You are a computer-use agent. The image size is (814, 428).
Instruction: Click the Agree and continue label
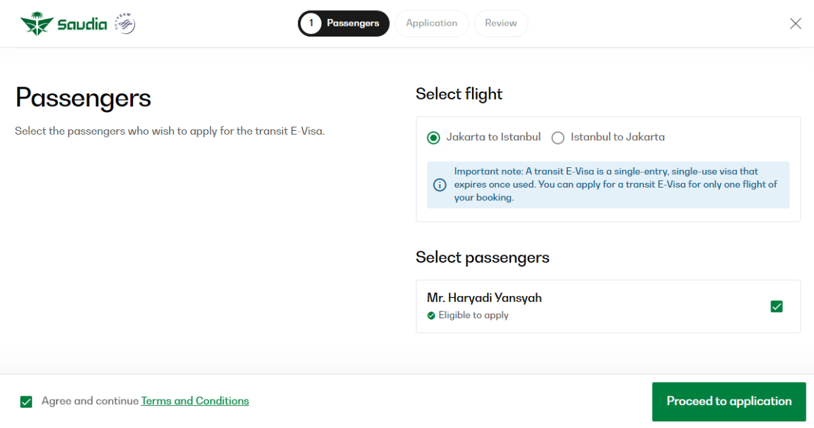pos(90,401)
